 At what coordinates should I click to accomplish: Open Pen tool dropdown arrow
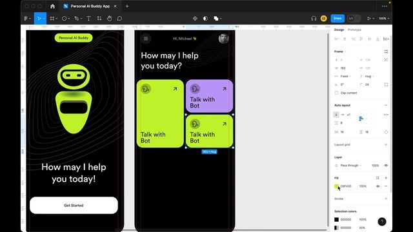pos(81,19)
